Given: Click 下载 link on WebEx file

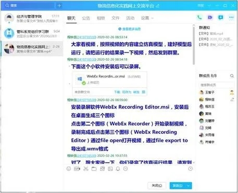Looking at the screenshot, I should point(117,92).
